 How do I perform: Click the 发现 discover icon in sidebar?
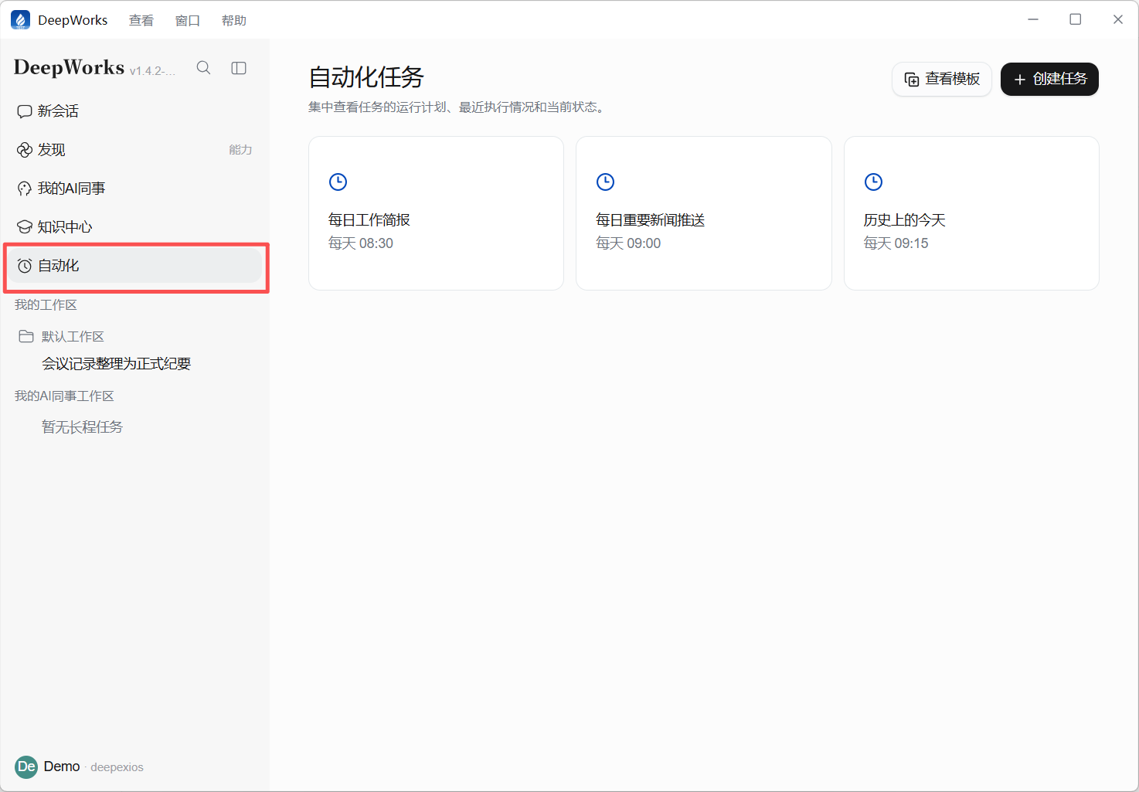coord(25,150)
